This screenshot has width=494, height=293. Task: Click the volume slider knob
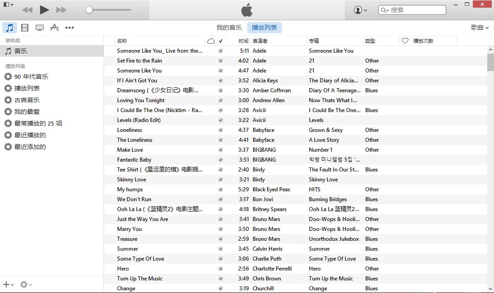(89, 10)
